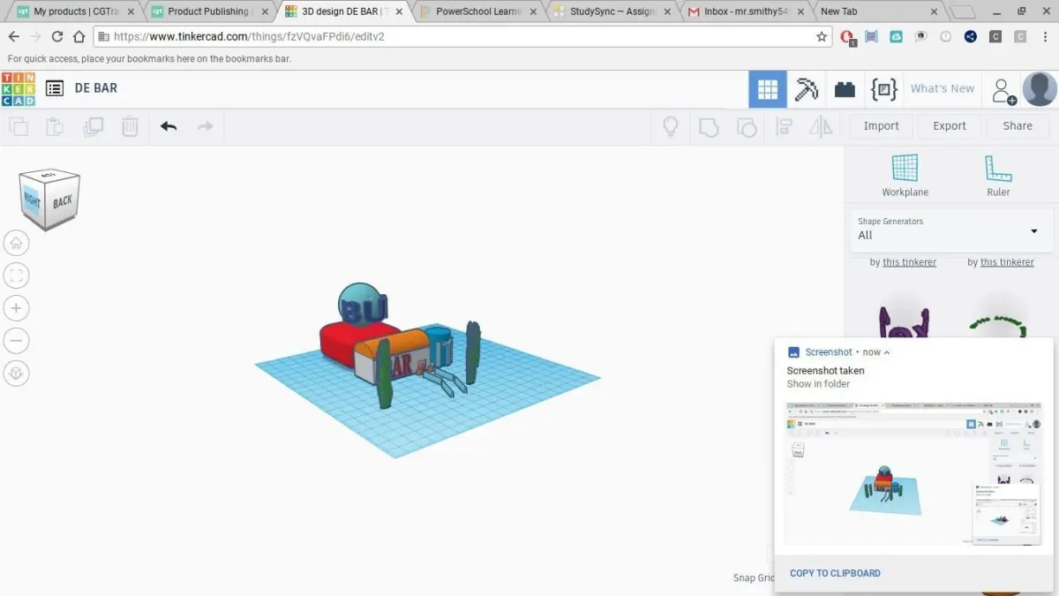Screen dimensions: 1059x596
Task: Click the Group shapes icon
Action: pos(709,126)
